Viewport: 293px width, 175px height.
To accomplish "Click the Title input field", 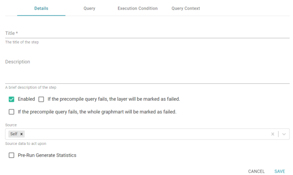I will [x=147, y=33].
